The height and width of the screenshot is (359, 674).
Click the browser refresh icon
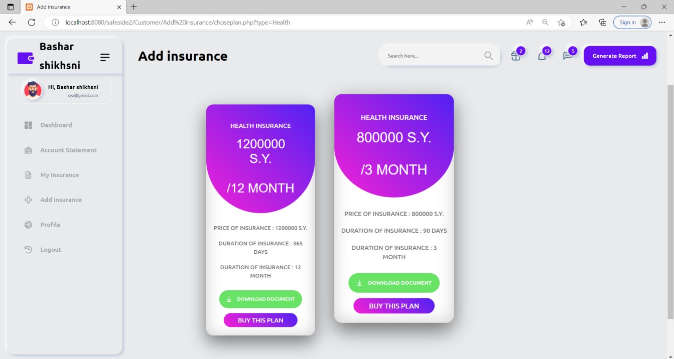(x=32, y=22)
